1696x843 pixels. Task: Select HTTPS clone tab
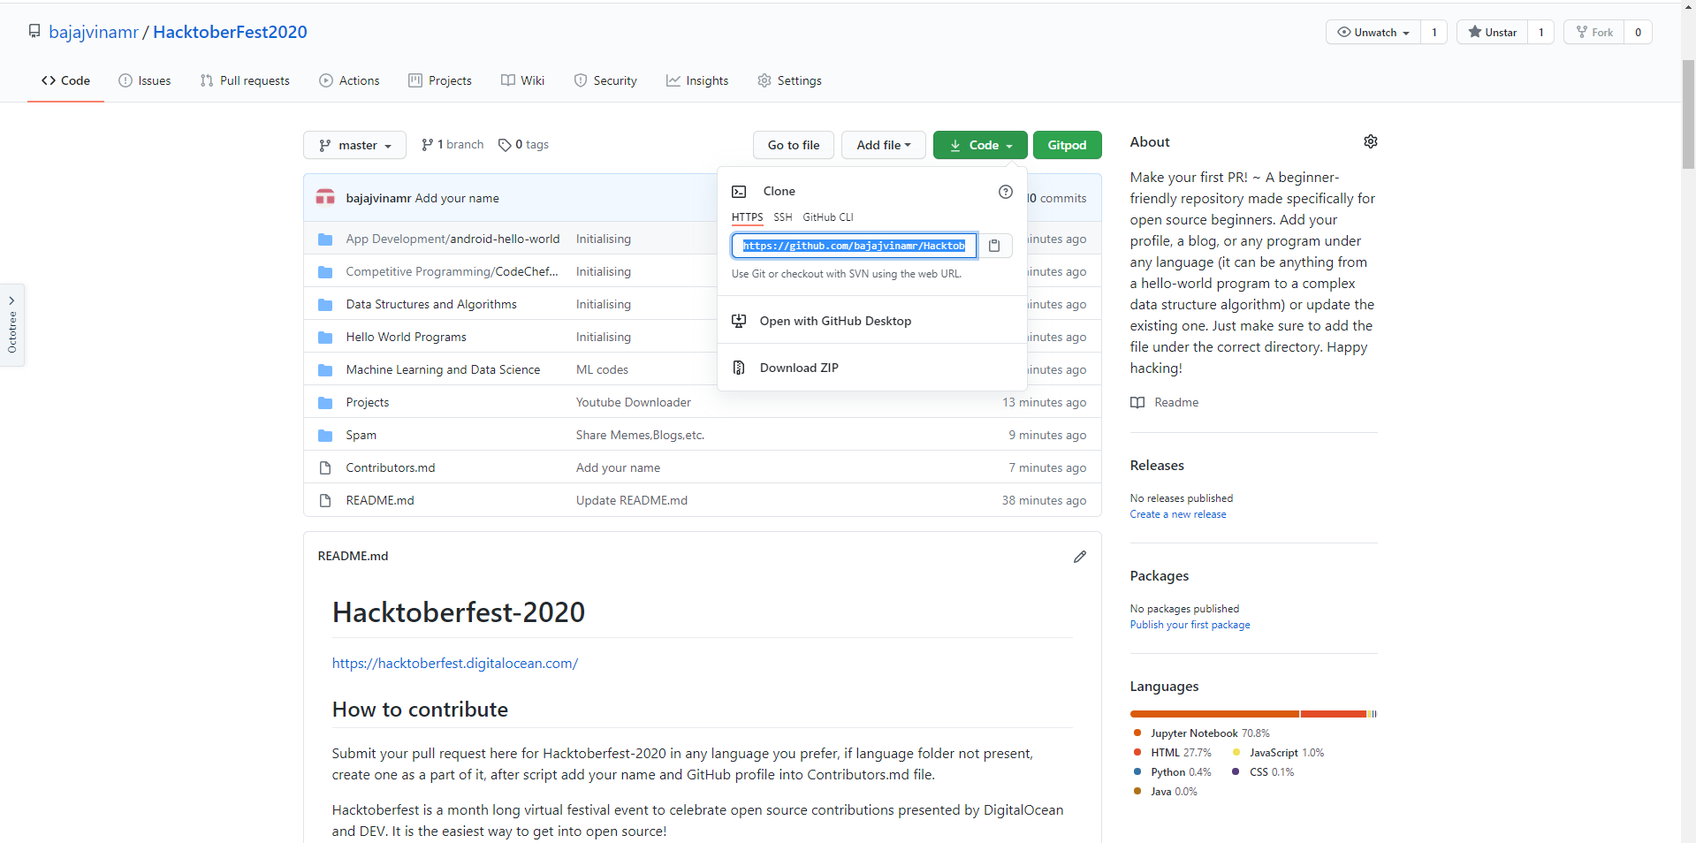[747, 217]
